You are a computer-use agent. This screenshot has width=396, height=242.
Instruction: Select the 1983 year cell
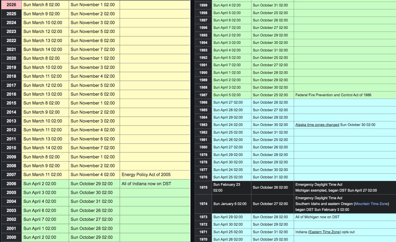tap(204, 125)
